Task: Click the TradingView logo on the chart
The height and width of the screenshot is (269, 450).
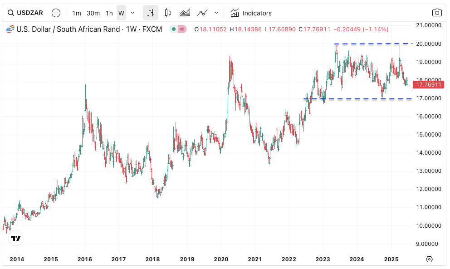Action: [16, 238]
